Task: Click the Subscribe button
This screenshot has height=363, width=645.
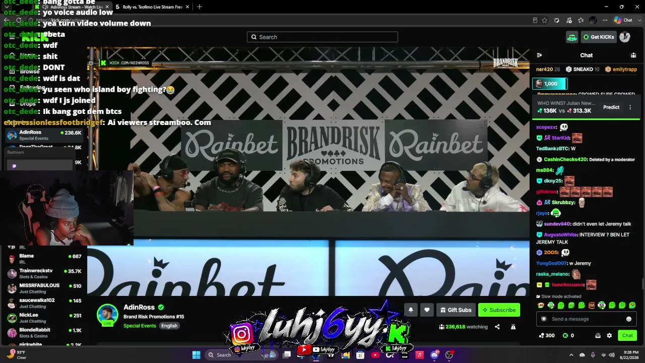Action: point(499,310)
